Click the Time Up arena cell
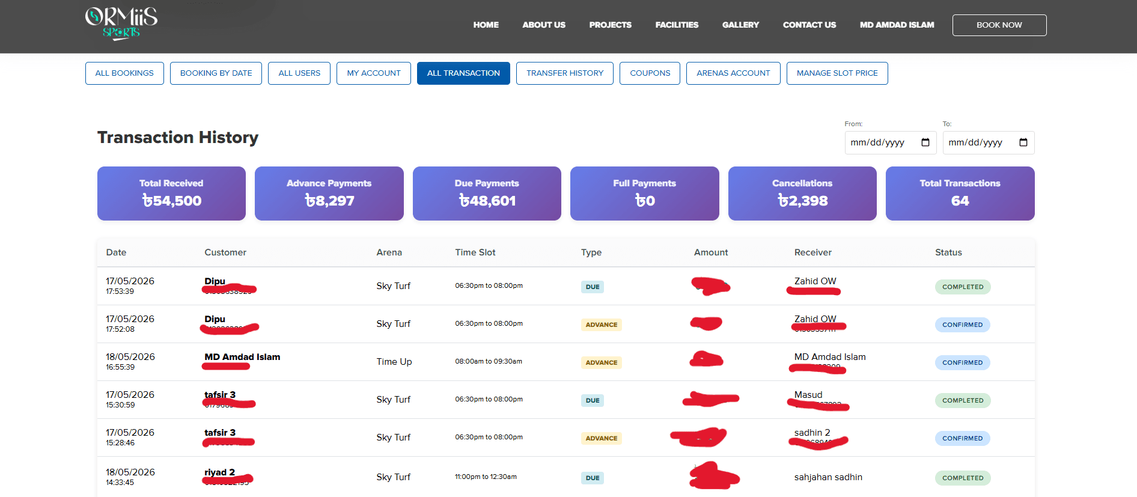This screenshot has height=497, width=1137. [394, 362]
